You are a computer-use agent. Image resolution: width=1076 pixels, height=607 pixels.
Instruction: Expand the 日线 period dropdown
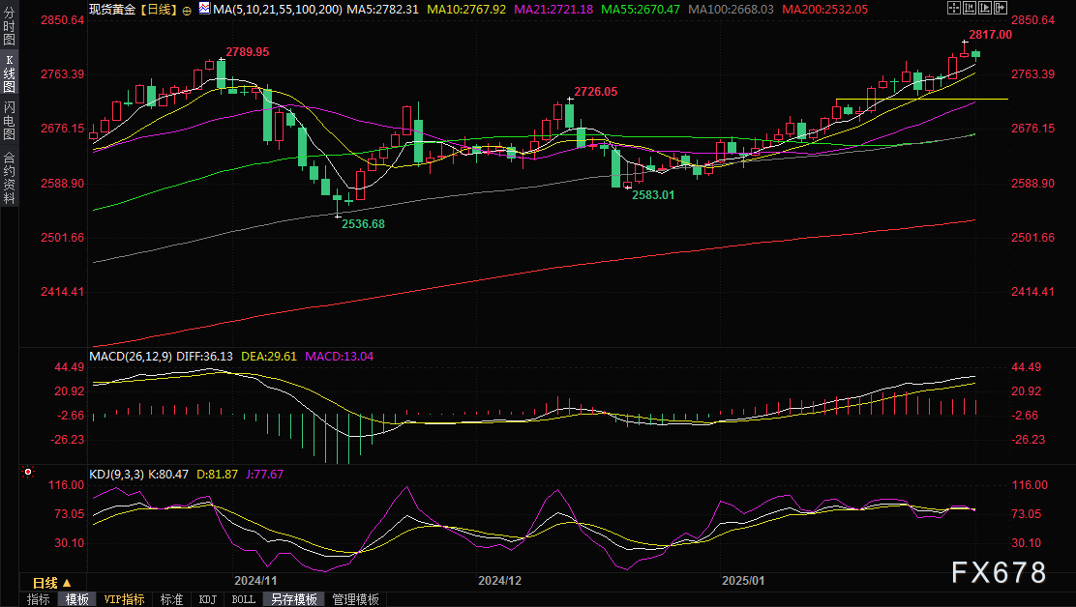pyautogui.click(x=52, y=583)
